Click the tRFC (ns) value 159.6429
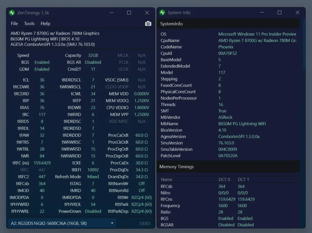 point(42,163)
